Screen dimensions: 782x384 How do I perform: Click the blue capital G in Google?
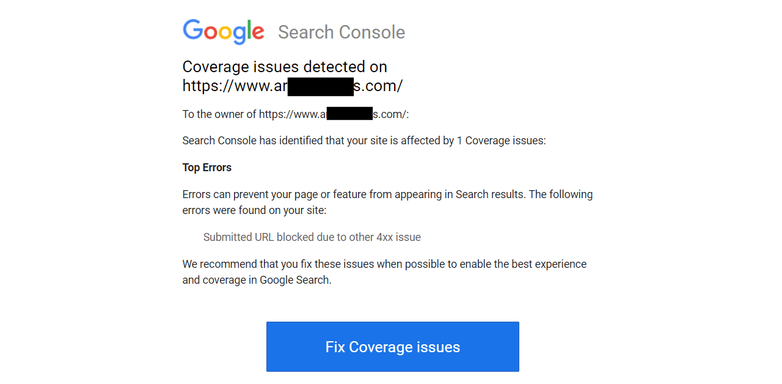pos(192,30)
